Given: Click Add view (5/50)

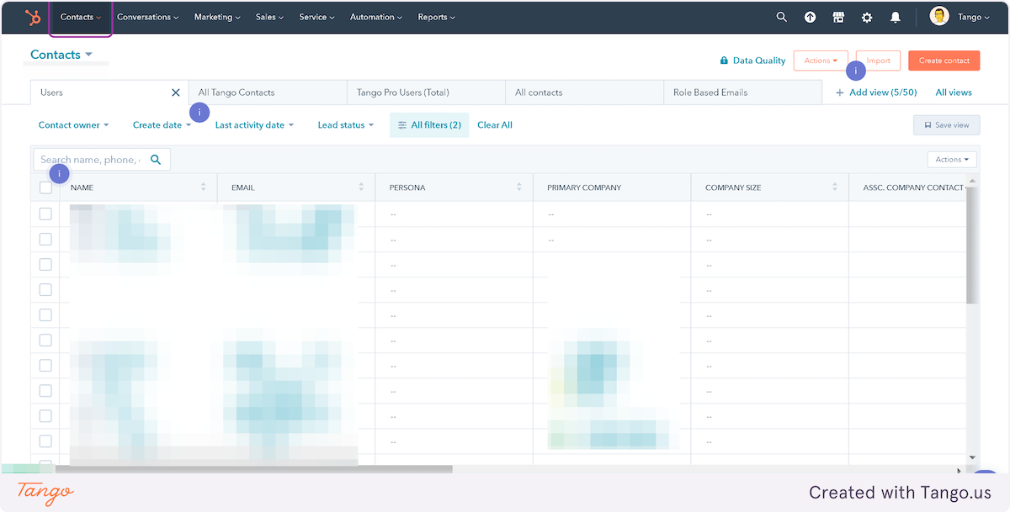Looking at the screenshot, I should tap(876, 92).
